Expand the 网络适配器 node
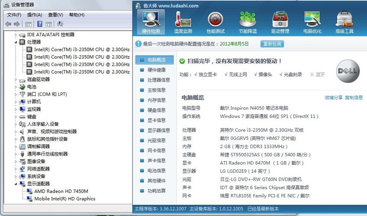367x216 pixels. tap(16, 169)
